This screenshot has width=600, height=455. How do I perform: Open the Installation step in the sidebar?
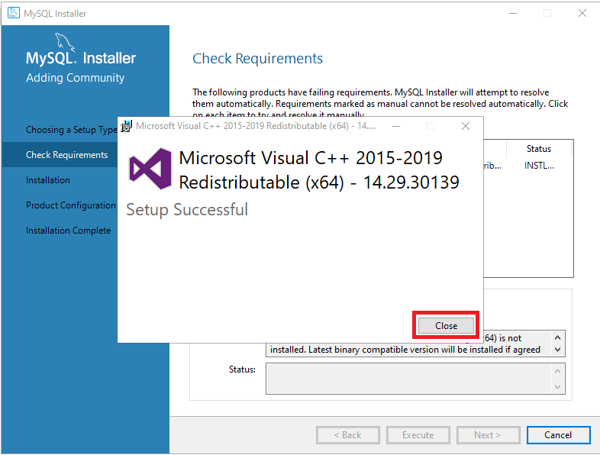pos(48,180)
